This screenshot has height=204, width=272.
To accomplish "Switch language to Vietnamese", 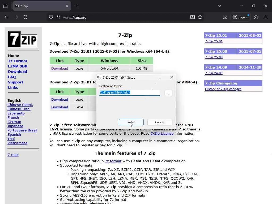I will tap(17, 143).
